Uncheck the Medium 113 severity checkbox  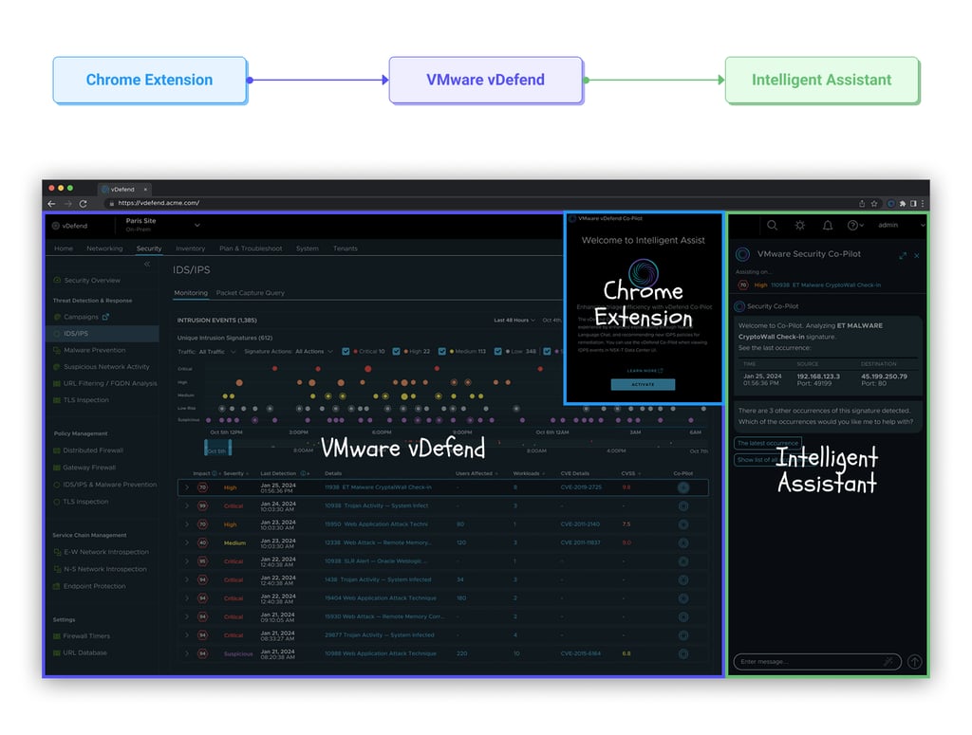coord(442,352)
